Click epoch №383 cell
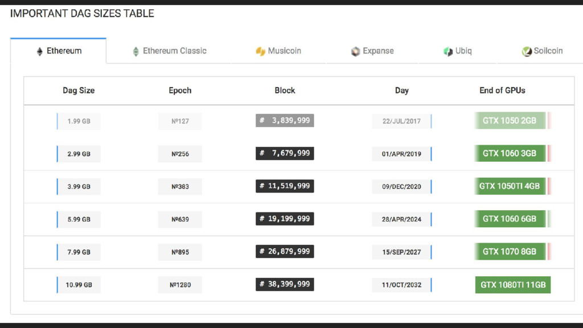 click(180, 187)
